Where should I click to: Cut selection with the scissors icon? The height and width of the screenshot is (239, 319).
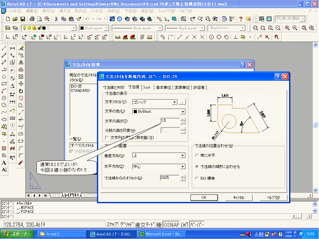pos(56,19)
